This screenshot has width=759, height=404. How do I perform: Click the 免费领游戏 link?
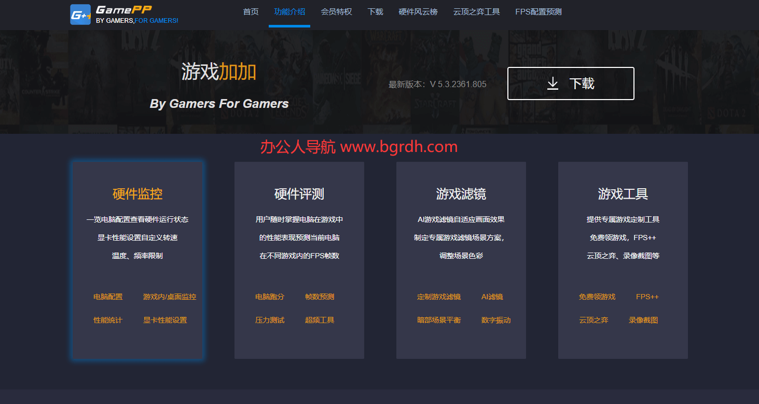[x=597, y=297]
